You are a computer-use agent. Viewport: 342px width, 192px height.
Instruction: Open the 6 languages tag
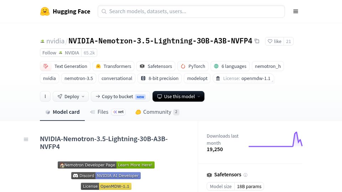click(230, 66)
